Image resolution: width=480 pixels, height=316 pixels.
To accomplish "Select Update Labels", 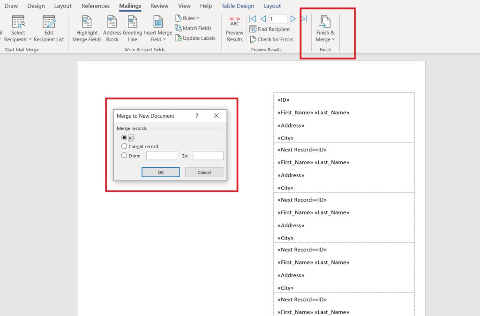I will pyautogui.click(x=195, y=38).
